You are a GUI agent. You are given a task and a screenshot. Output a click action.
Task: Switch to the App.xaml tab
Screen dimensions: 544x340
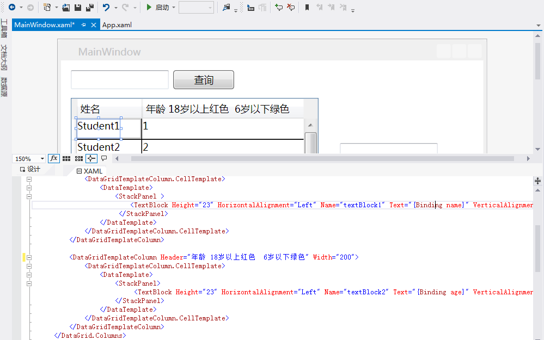tap(117, 25)
